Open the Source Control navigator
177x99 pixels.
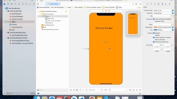coord(8,4)
